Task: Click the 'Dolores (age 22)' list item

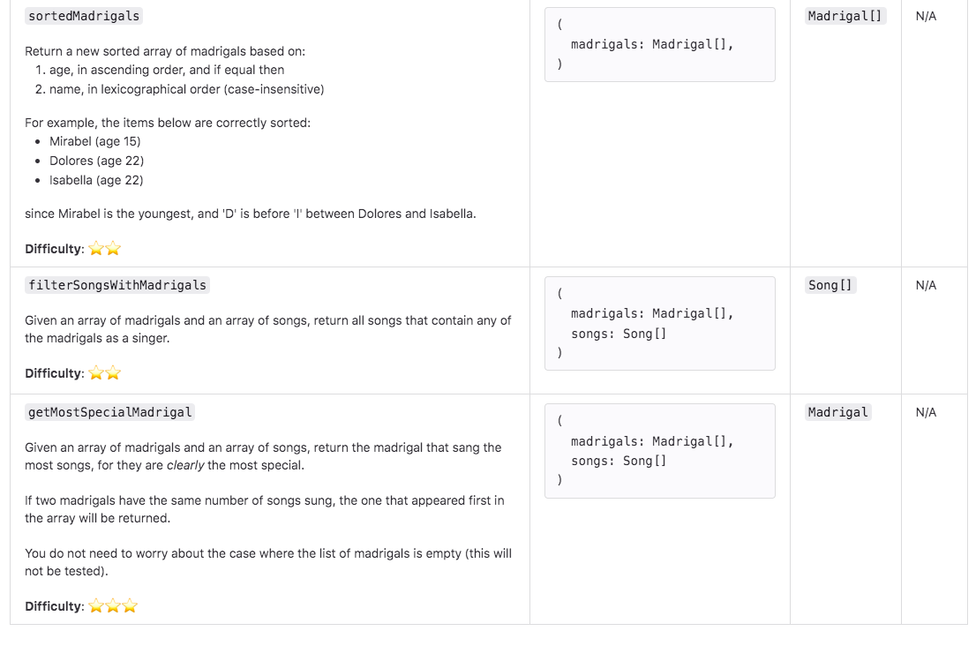Action: point(96,161)
